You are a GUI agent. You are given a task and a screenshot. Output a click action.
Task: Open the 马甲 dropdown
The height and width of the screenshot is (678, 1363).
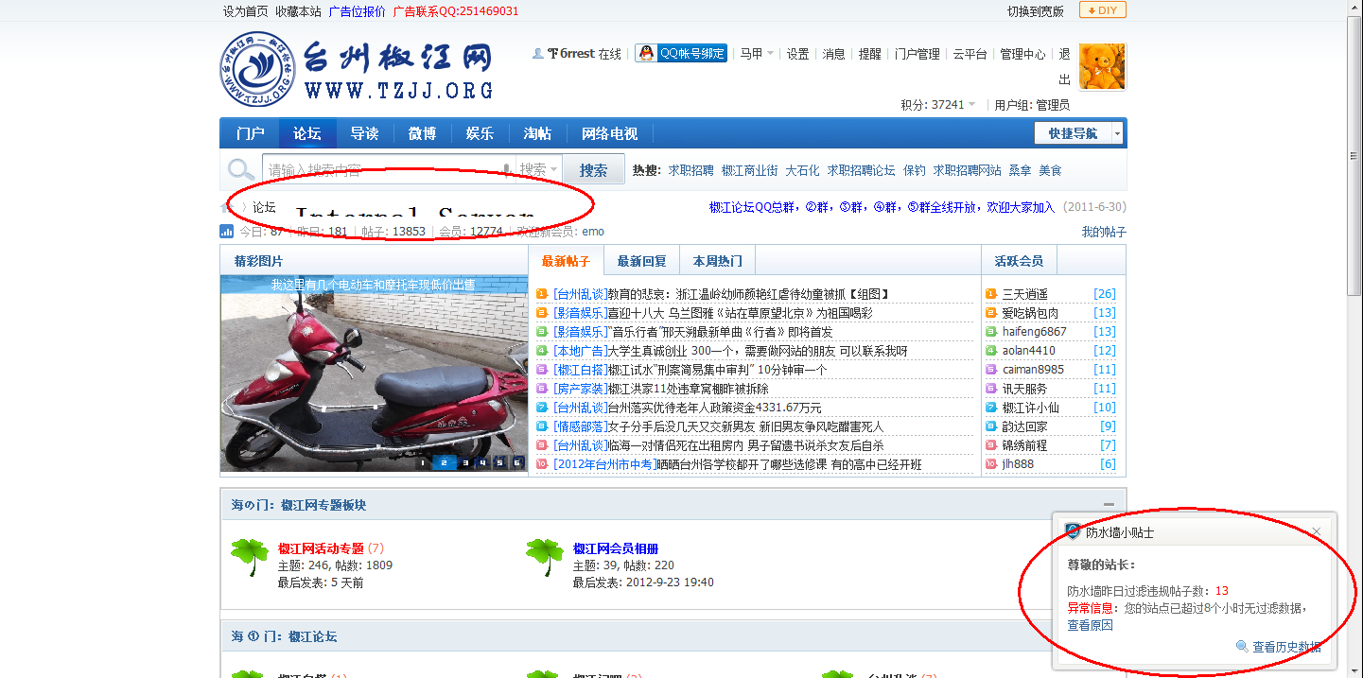pyautogui.click(x=757, y=54)
